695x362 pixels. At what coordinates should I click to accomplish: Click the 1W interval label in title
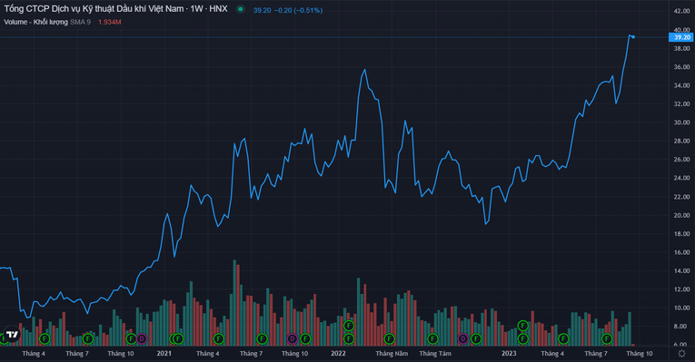click(196, 9)
